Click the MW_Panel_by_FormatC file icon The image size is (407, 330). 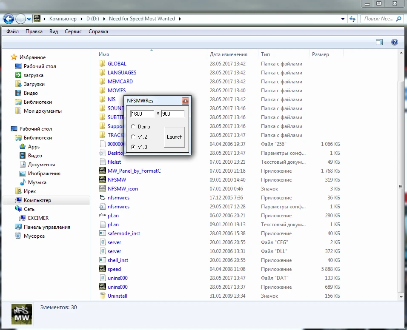coord(102,171)
